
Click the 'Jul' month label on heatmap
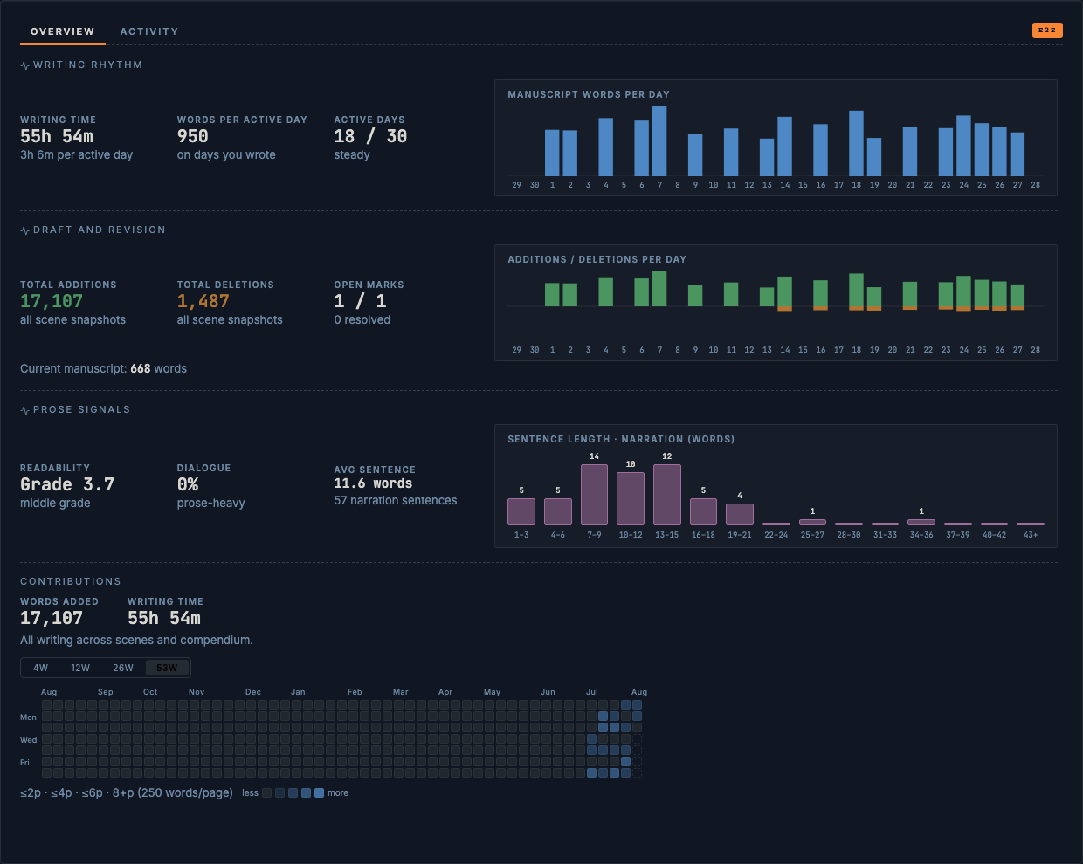point(592,692)
